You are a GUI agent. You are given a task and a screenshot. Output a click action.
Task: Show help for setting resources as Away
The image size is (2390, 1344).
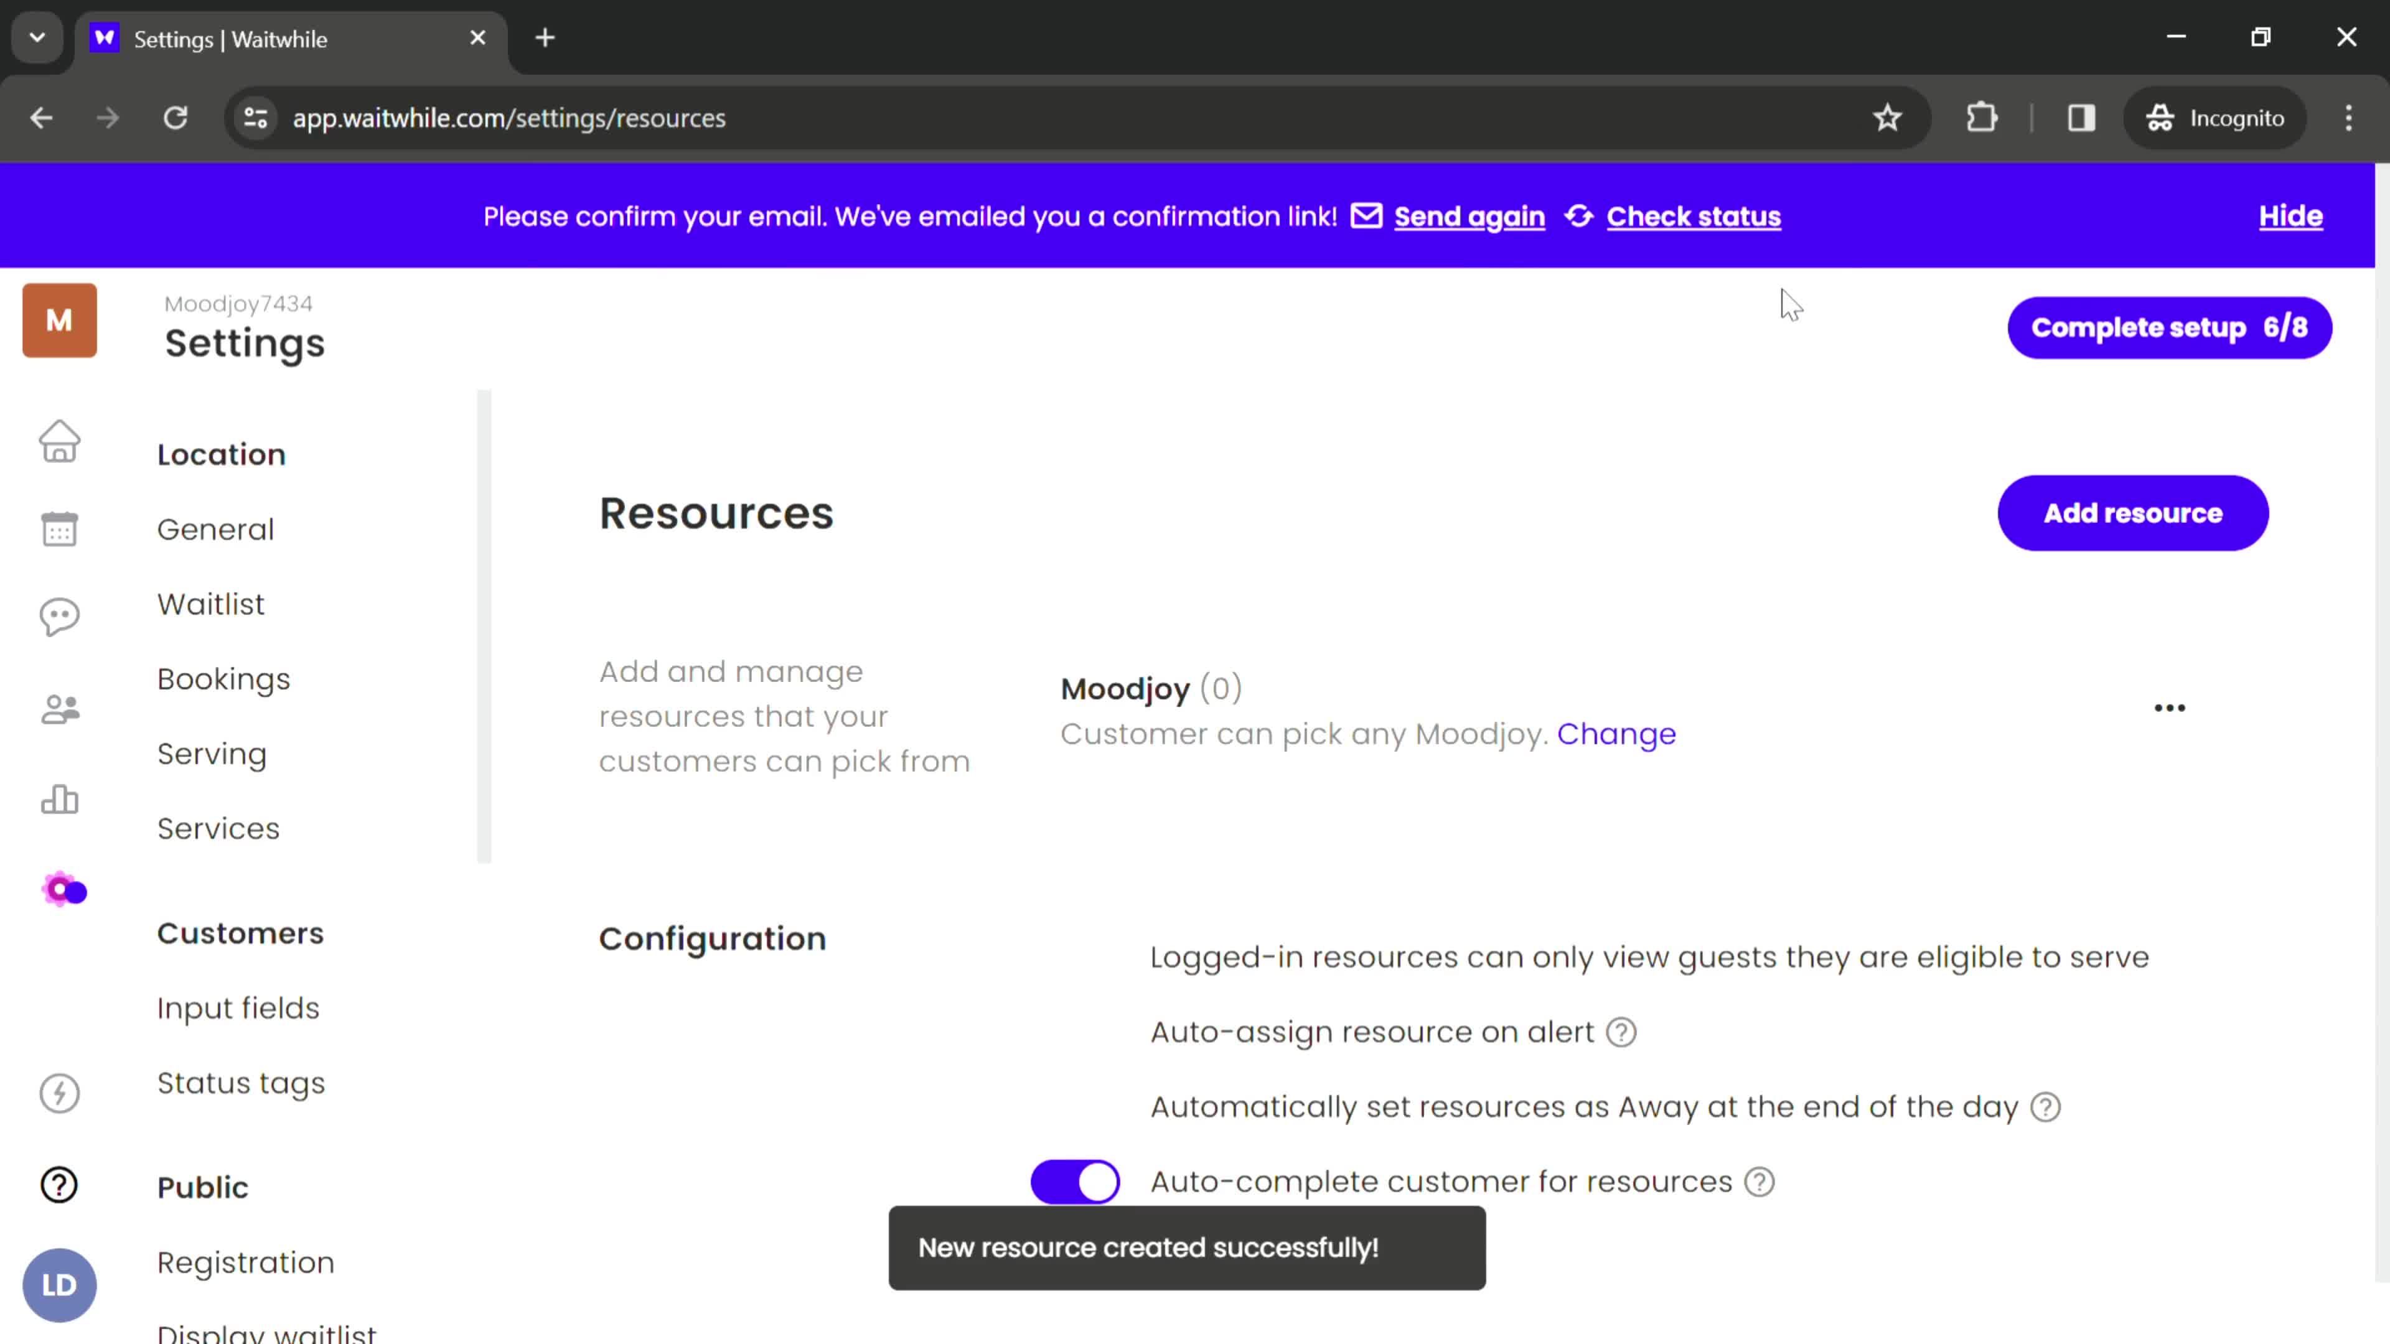tap(2046, 1108)
